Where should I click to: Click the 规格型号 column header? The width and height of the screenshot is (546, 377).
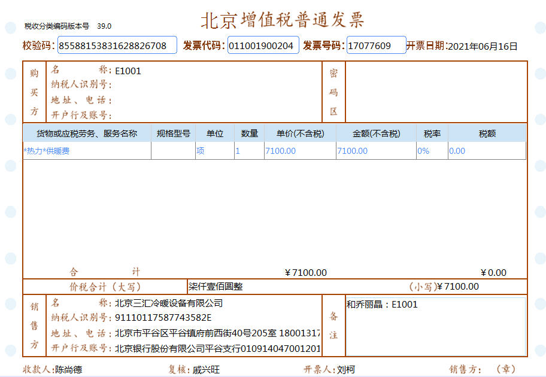point(174,133)
